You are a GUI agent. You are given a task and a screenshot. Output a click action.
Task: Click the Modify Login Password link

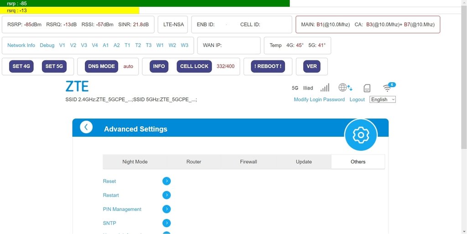(319, 100)
